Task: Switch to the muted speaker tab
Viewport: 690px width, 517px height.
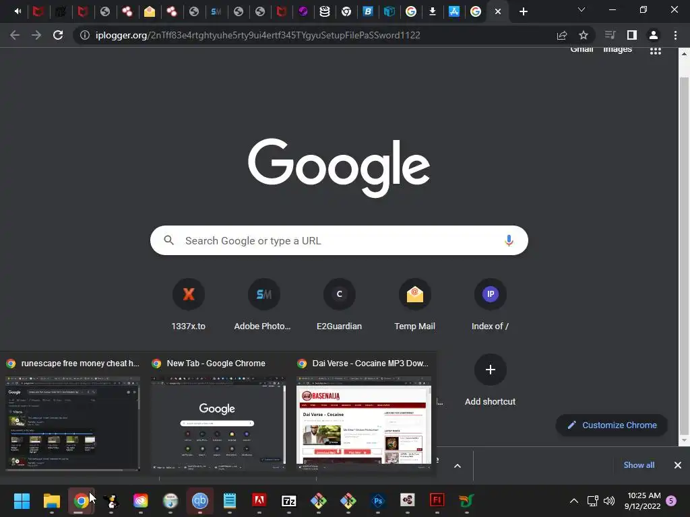Action: (x=18, y=11)
